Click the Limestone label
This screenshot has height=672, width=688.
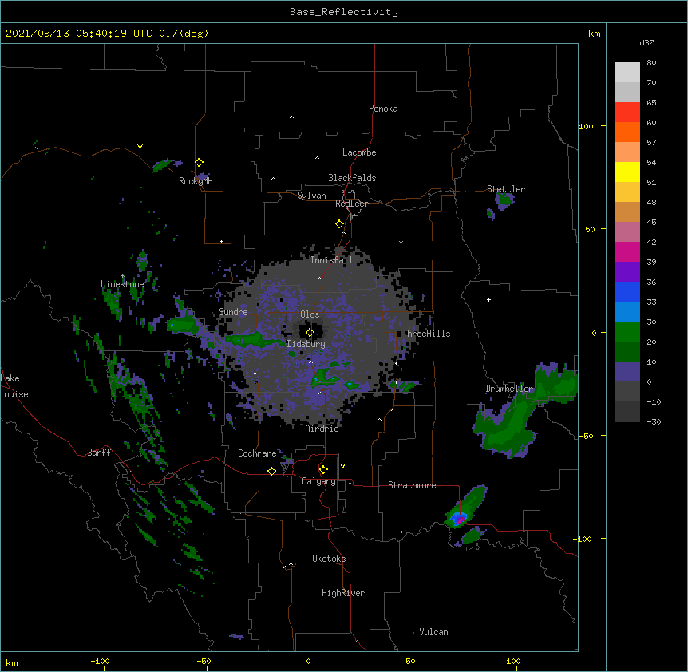(122, 284)
